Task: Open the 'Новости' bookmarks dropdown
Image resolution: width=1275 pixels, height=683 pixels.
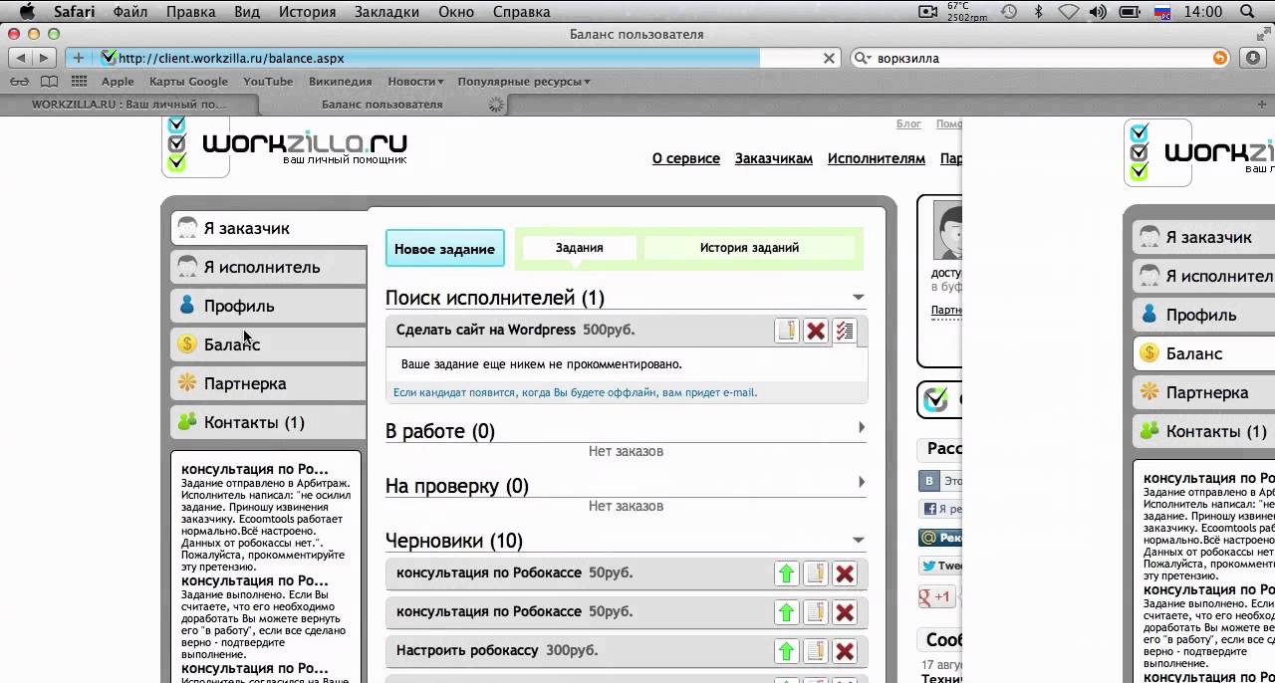Action: point(415,82)
